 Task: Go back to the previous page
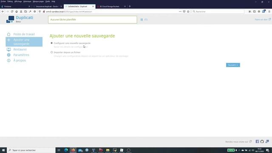click(3, 11)
